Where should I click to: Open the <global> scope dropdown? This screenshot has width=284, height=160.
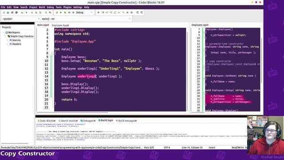[x=21, y=19]
